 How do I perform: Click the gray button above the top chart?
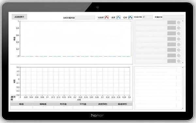coord(19,17)
